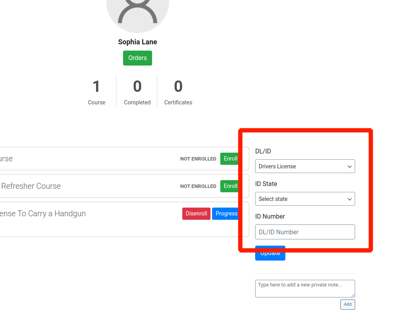
Task: Select the Refresher Course row title
Action: [31, 186]
